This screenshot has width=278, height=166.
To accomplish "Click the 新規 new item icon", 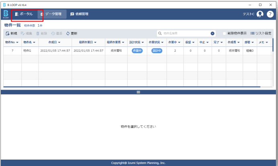I will (8, 33).
